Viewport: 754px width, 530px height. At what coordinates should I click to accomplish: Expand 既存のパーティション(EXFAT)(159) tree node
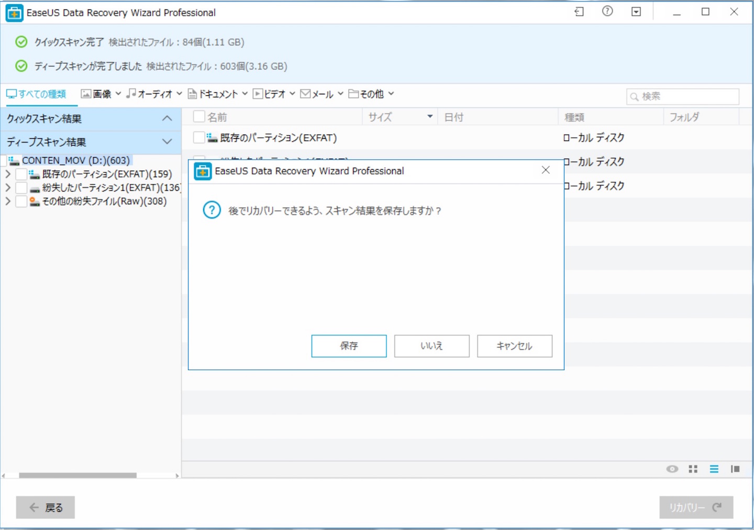point(8,174)
